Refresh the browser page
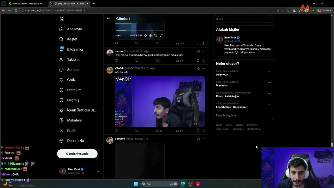Image resolution: width=334 pixels, height=188 pixels. 16,10
